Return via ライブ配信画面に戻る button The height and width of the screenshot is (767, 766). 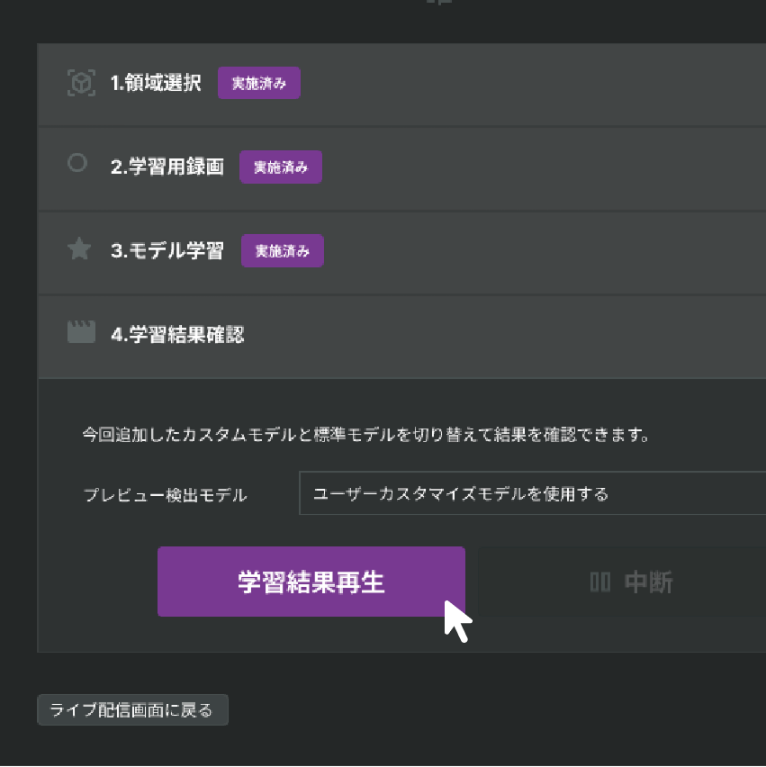click(132, 710)
